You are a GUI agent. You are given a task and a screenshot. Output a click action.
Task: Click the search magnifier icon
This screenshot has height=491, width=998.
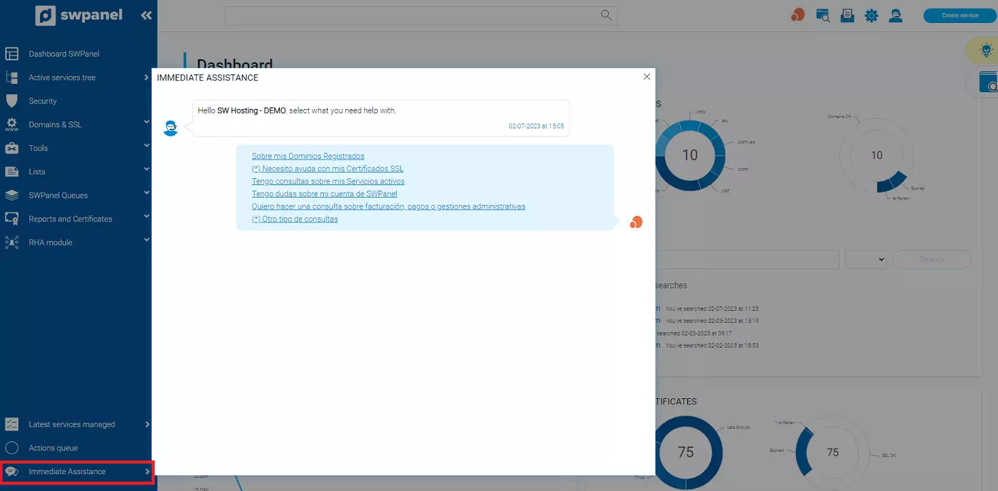click(606, 15)
